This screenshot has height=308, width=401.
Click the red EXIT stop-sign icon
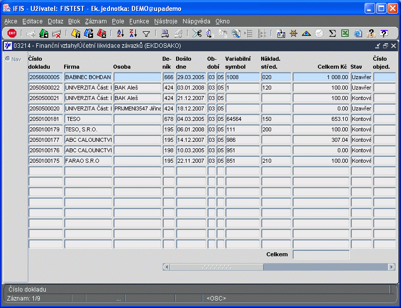[12, 33]
